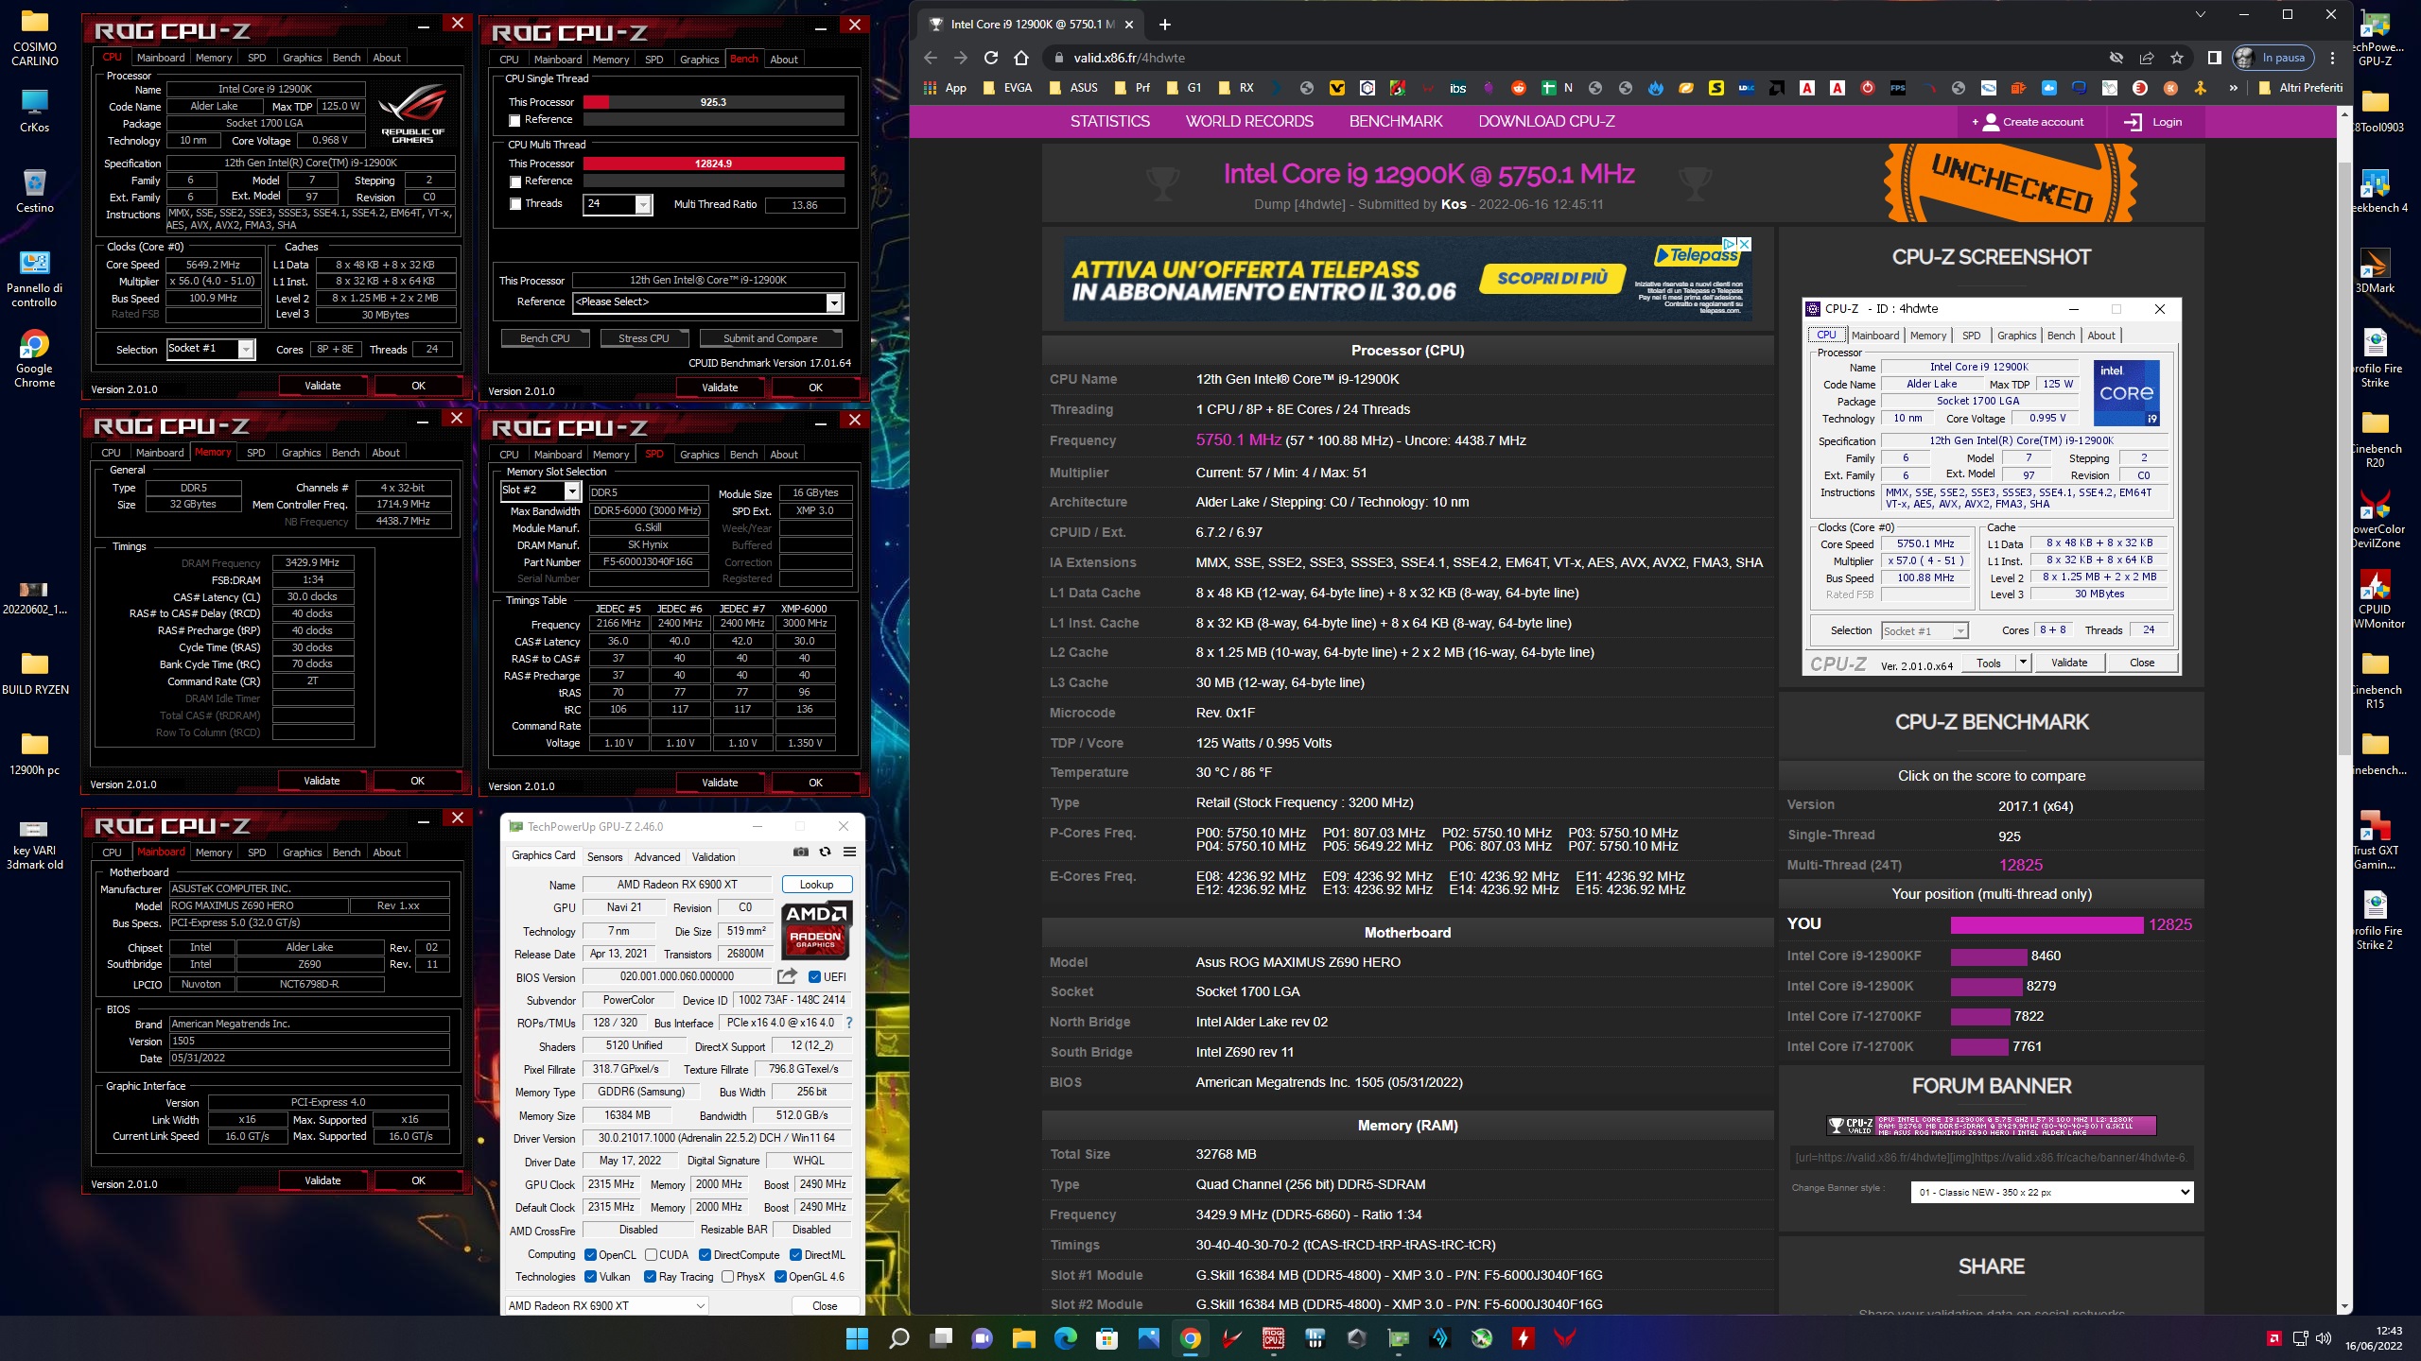Viewport: 2421px width, 1361px height.
Task: Click Submit and Compare button
Action: pyautogui.click(x=770, y=338)
